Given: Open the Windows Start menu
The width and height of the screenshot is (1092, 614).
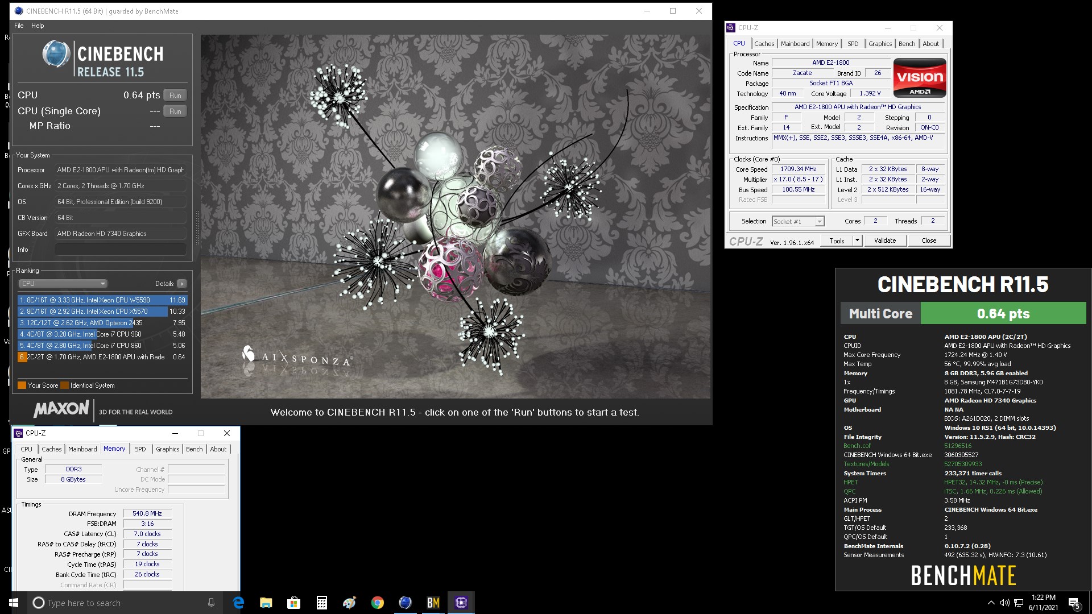Looking at the screenshot, I should click(x=14, y=603).
